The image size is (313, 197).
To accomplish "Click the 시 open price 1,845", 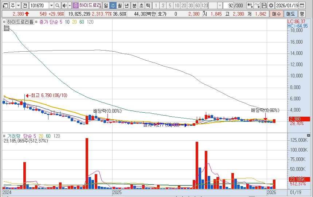I will point(216,14).
